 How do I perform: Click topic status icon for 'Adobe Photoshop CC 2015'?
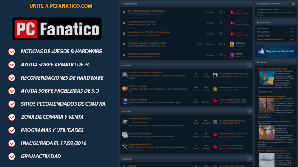[124, 34]
